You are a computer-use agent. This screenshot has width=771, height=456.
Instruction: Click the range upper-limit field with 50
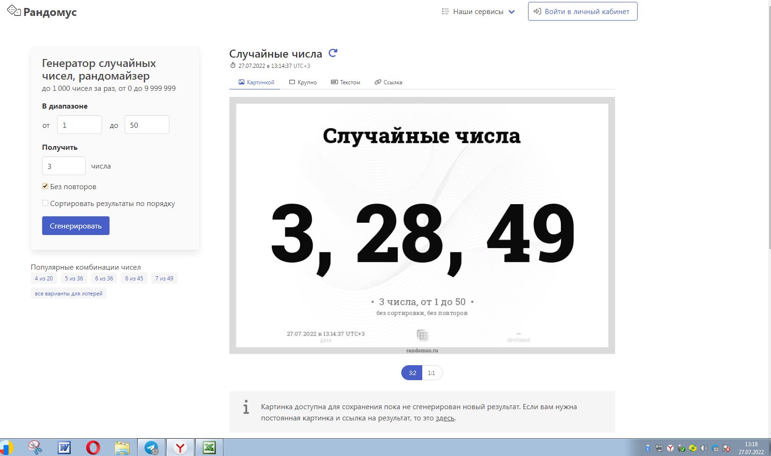[147, 125]
